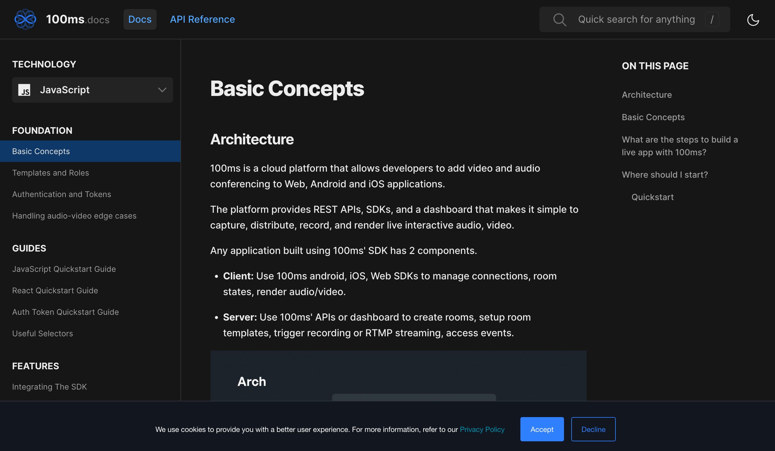775x451 pixels.
Task: Jump to Architecture in On This Page
Action: click(646, 95)
